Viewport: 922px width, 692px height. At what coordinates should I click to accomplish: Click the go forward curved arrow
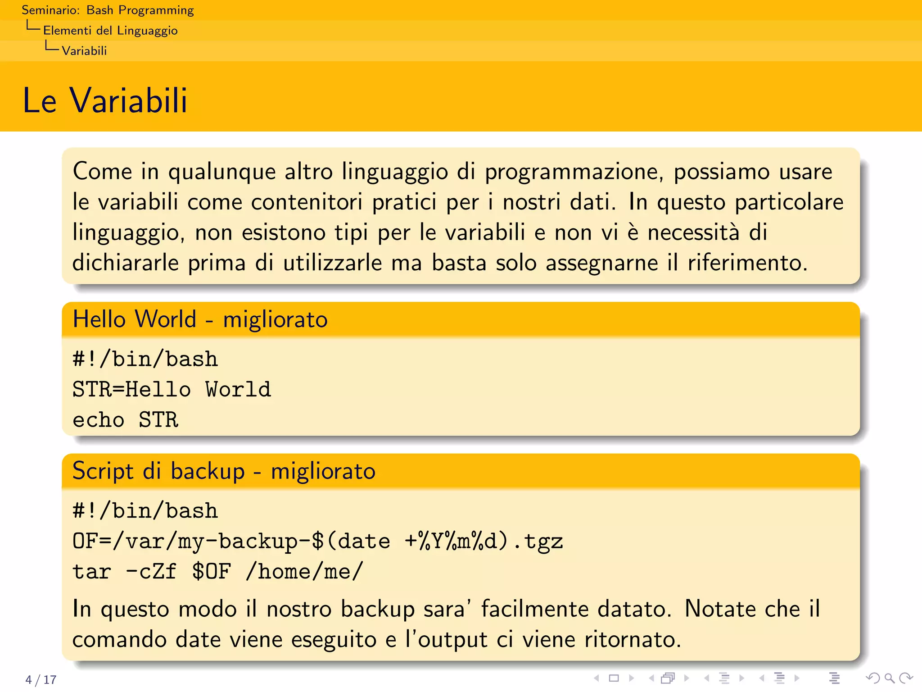pyautogui.click(x=906, y=678)
